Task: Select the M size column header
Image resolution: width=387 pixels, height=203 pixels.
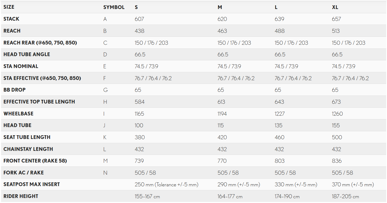Action: (220, 7)
